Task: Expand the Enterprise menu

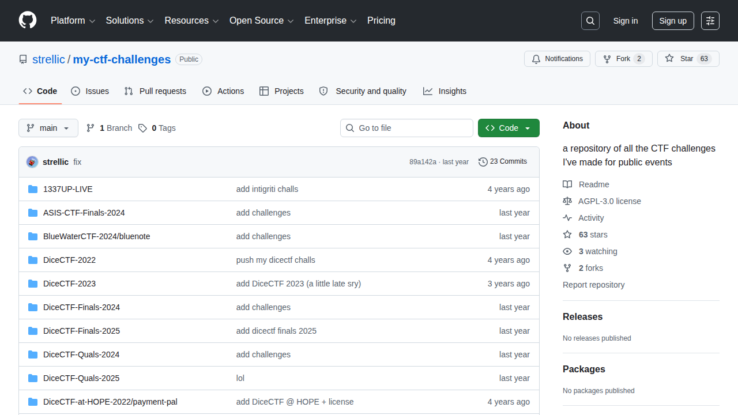Action: 331,21
